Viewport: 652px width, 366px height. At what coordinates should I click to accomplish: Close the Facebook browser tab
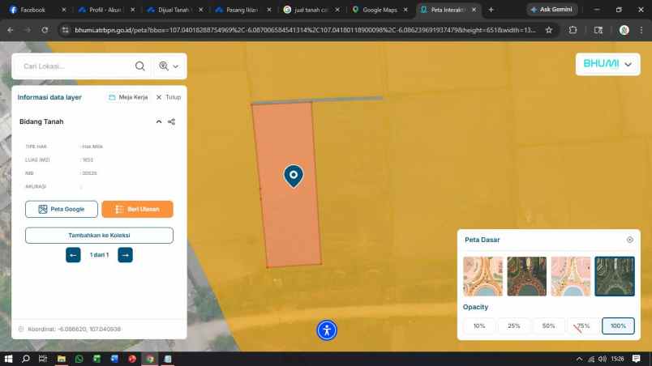click(x=63, y=10)
